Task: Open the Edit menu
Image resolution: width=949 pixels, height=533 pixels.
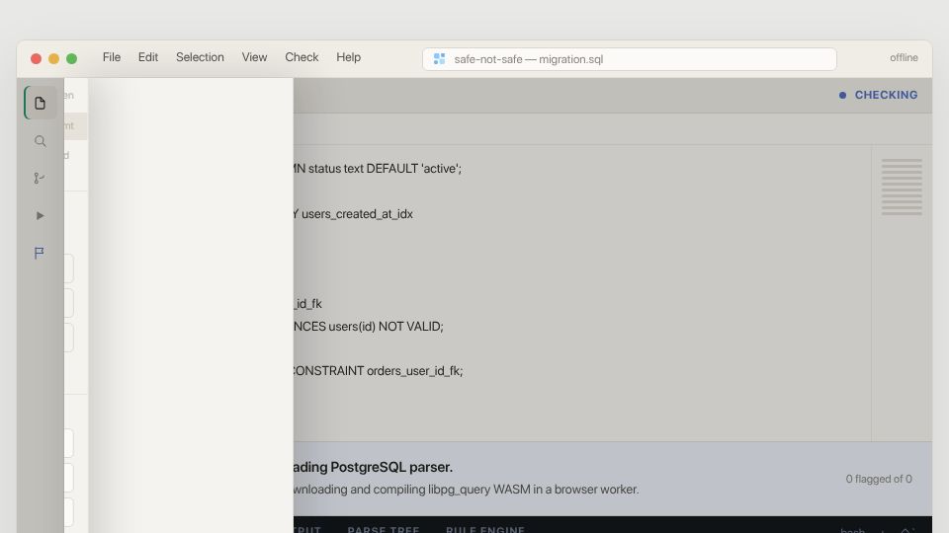Action: tap(147, 57)
